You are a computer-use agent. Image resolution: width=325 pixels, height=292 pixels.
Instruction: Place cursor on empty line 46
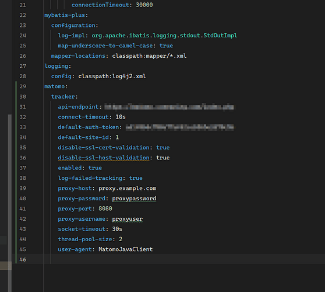pos(166,259)
